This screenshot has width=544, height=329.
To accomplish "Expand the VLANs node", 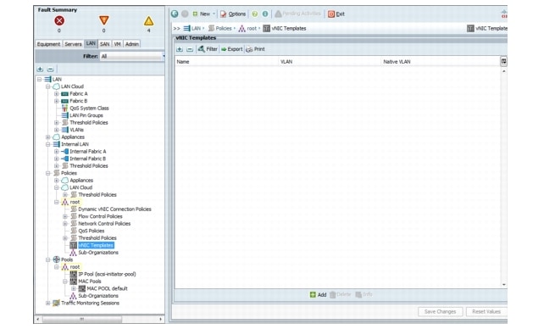I will pos(56,130).
